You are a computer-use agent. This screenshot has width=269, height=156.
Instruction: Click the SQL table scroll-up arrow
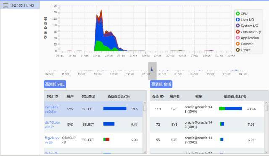145,103
